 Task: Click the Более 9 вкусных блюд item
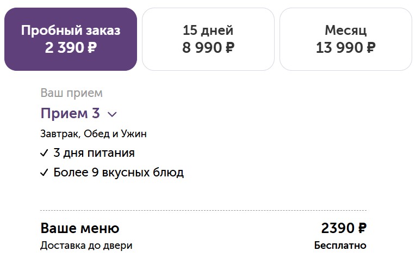119,172
